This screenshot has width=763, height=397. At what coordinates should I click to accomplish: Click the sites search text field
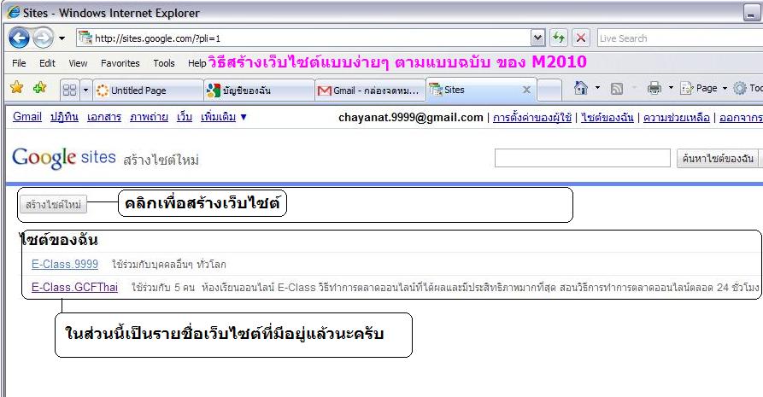tap(583, 158)
